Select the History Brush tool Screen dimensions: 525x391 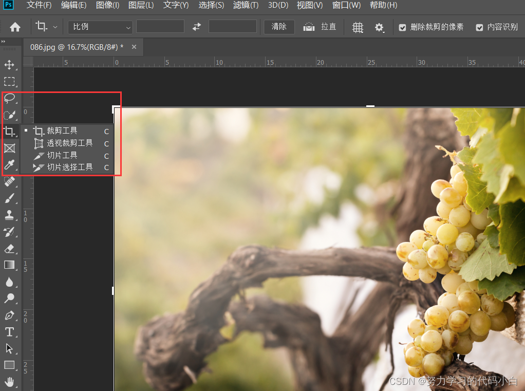9,232
